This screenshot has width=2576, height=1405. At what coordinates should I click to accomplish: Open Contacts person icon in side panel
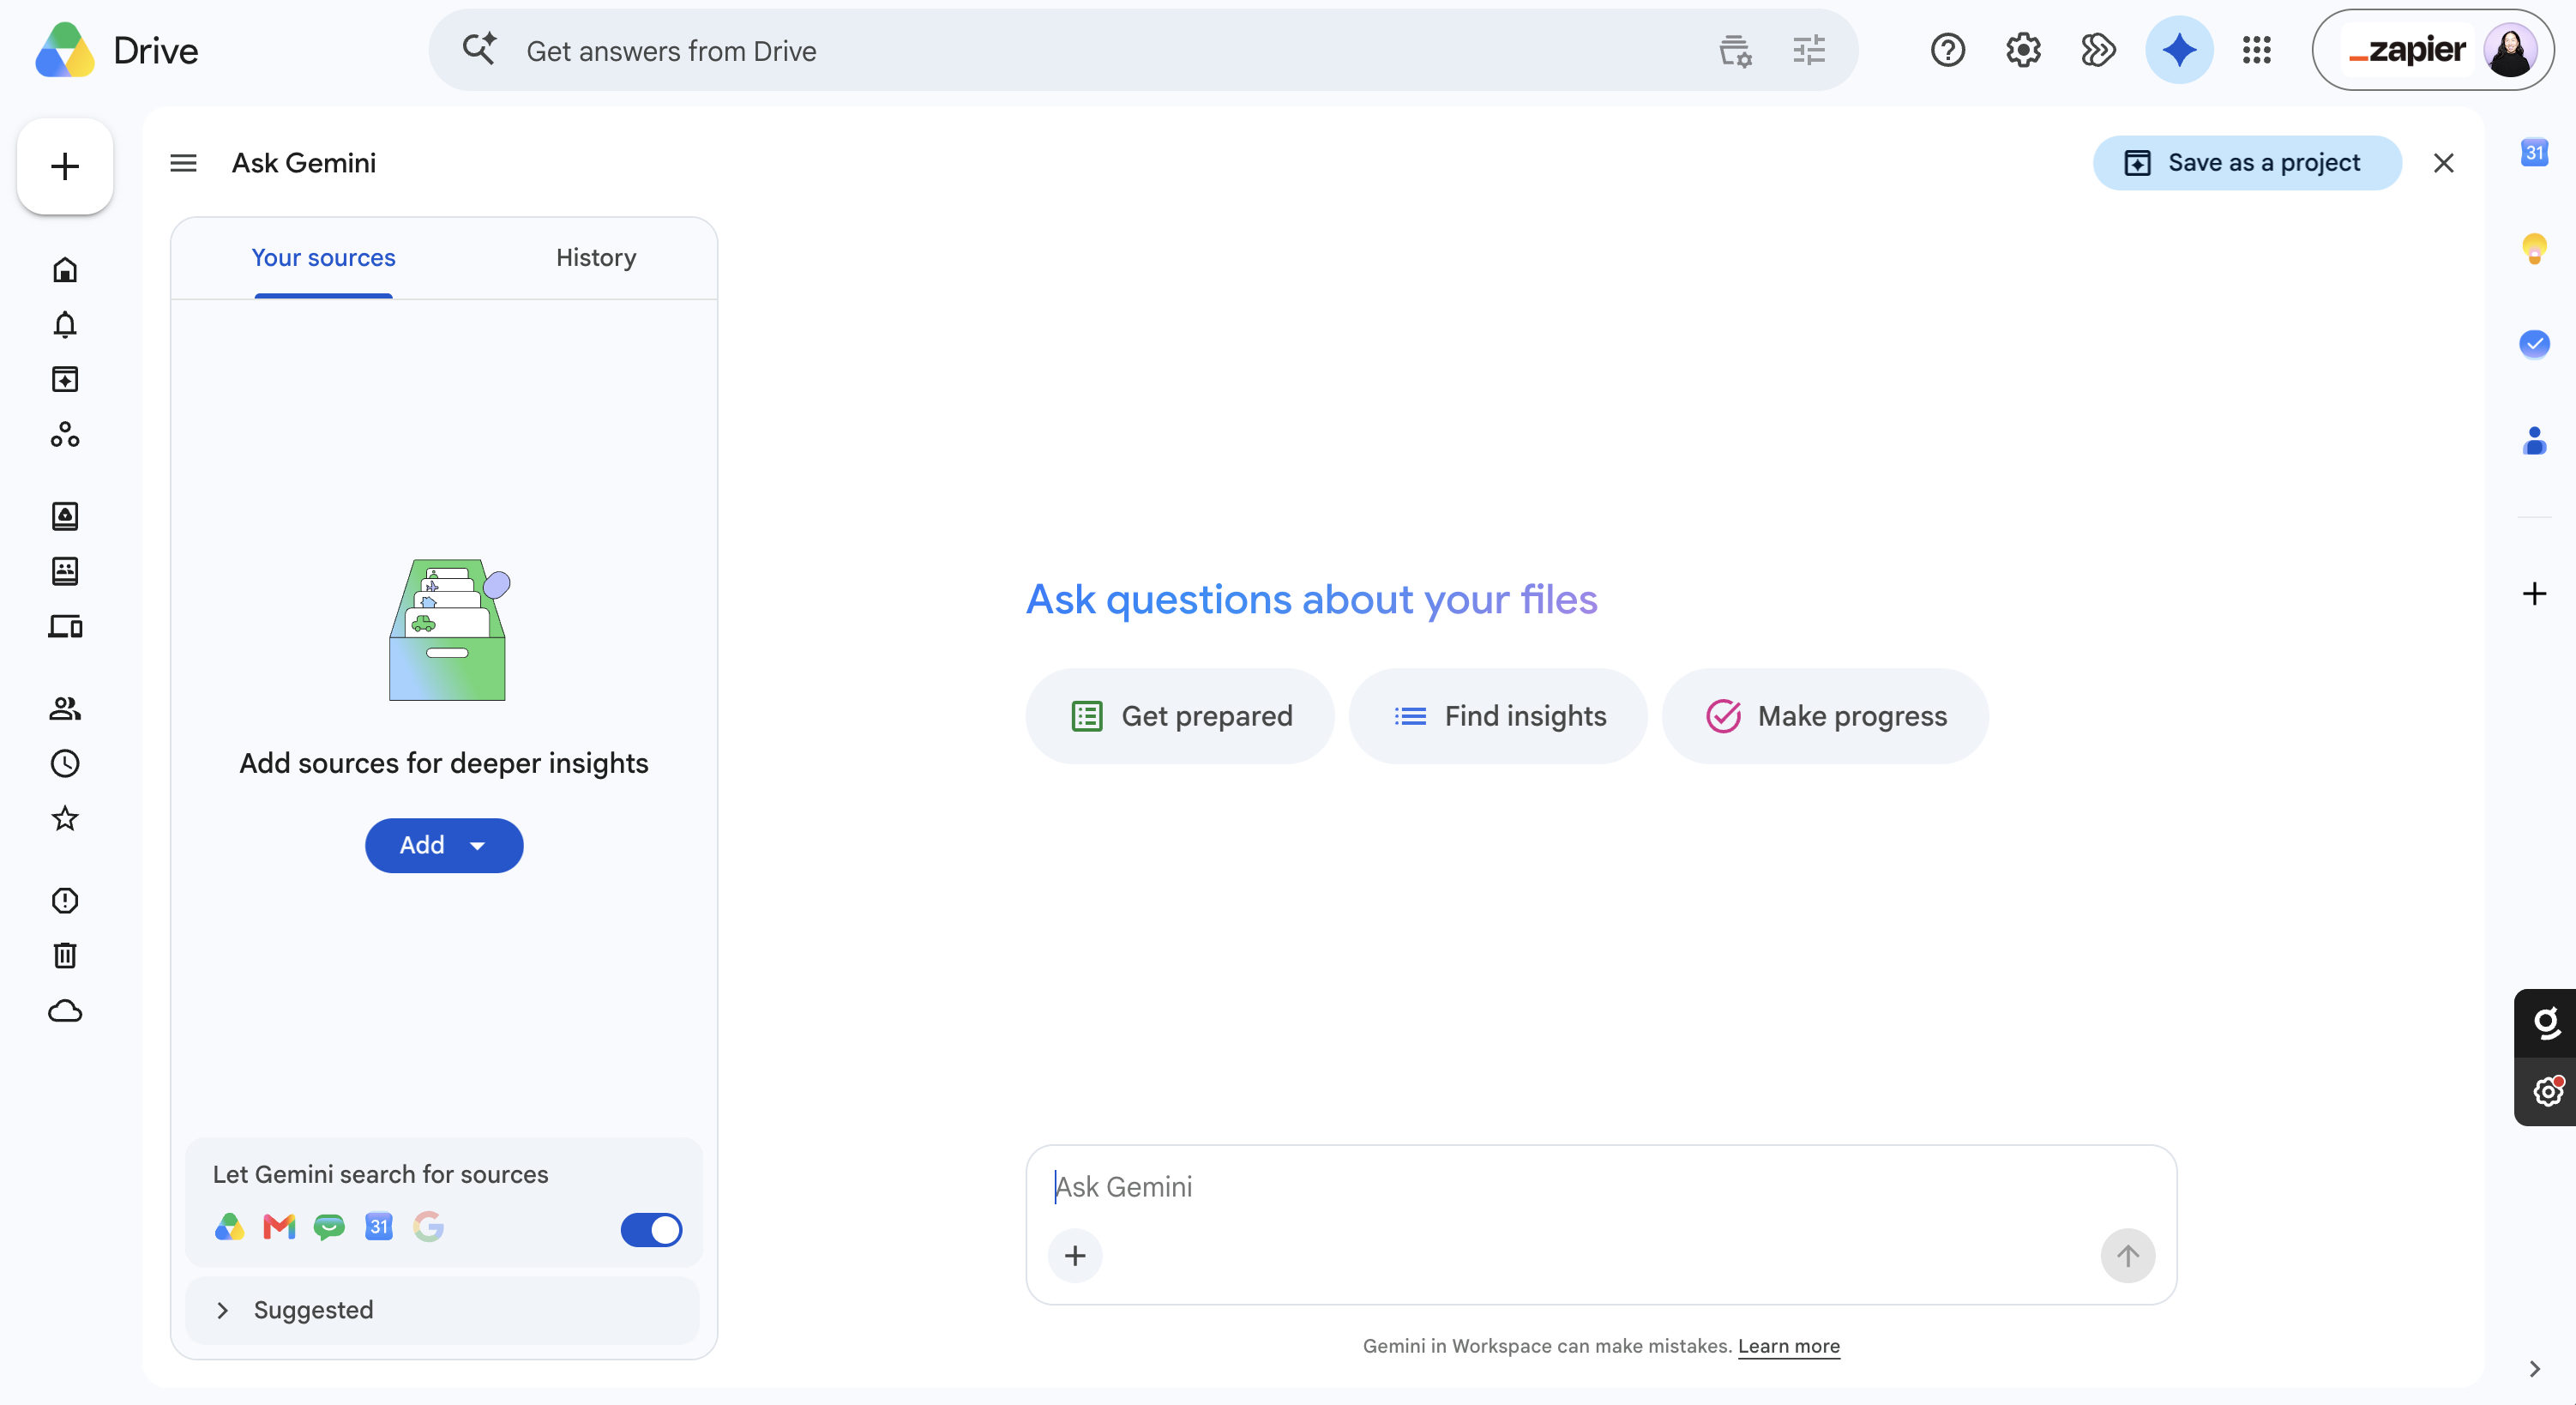2534,440
